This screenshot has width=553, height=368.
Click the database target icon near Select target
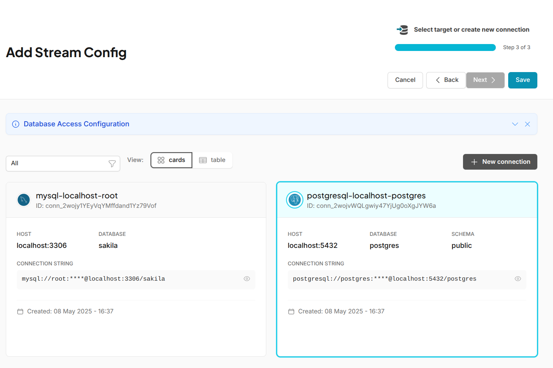[x=402, y=29]
